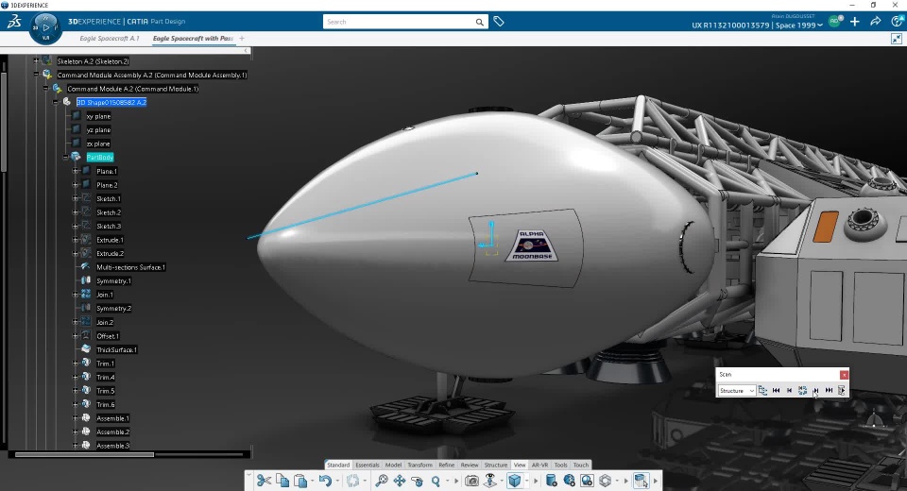Jump to last feature in Scan dialog
Screen dimensions: 907x491
829,390
